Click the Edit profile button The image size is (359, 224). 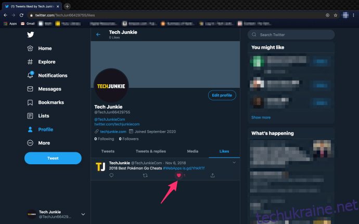coord(222,95)
